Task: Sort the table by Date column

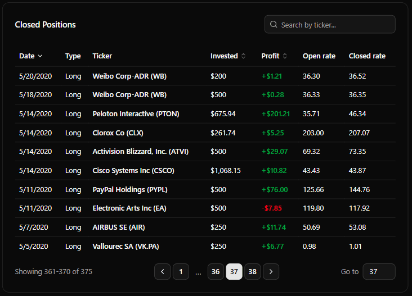Action: click(x=30, y=56)
